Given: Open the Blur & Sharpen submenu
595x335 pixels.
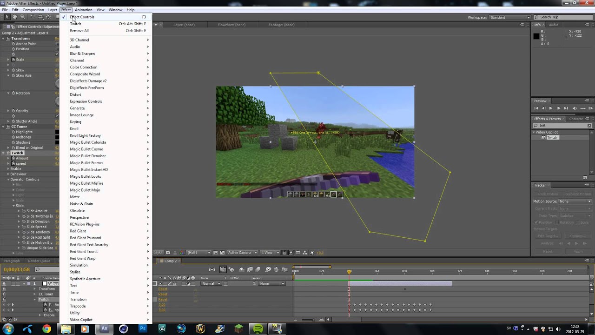Looking at the screenshot, I should click(x=107, y=54).
